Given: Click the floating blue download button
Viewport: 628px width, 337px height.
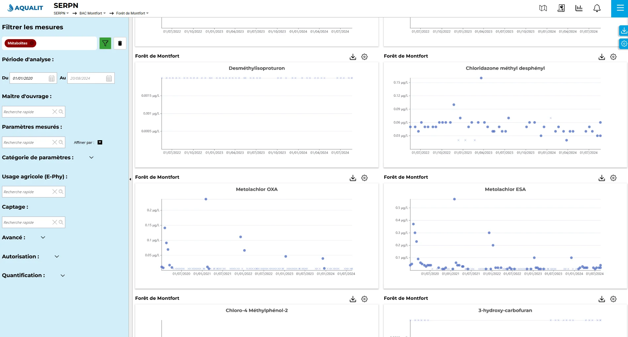Looking at the screenshot, I should click(x=624, y=31).
